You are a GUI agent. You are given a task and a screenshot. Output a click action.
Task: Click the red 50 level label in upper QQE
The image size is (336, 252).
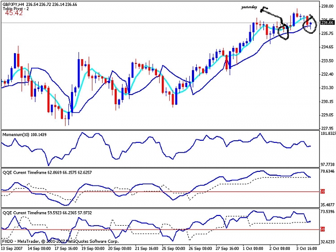pos(323,191)
